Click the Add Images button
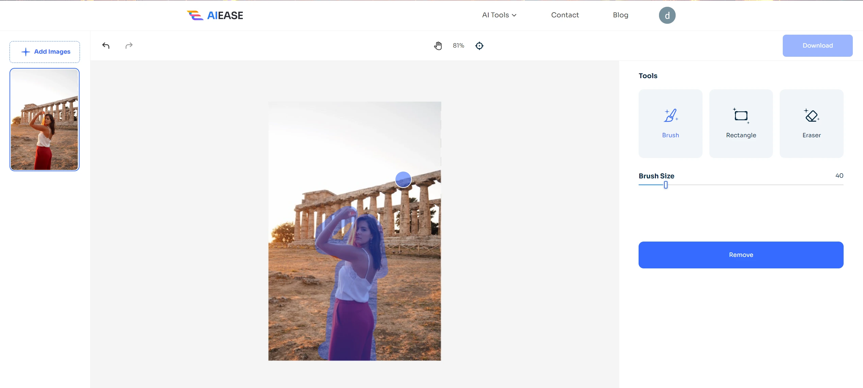This screenshot has width=863, height=388. (46, 51)
